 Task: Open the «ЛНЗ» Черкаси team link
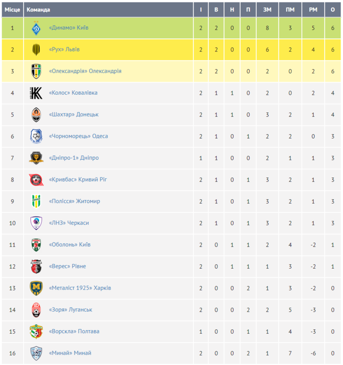pyautogui.click(x=69, y=223)
